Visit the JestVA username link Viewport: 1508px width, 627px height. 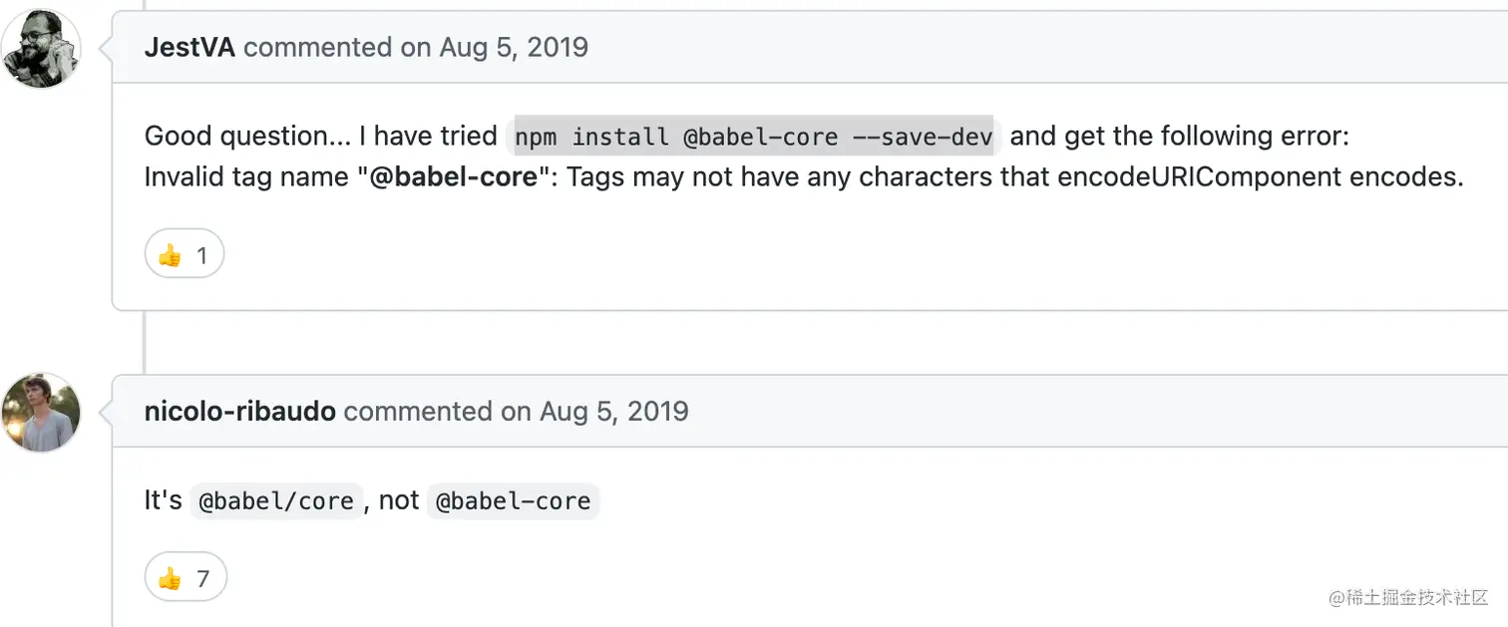[x=189, y=47]
